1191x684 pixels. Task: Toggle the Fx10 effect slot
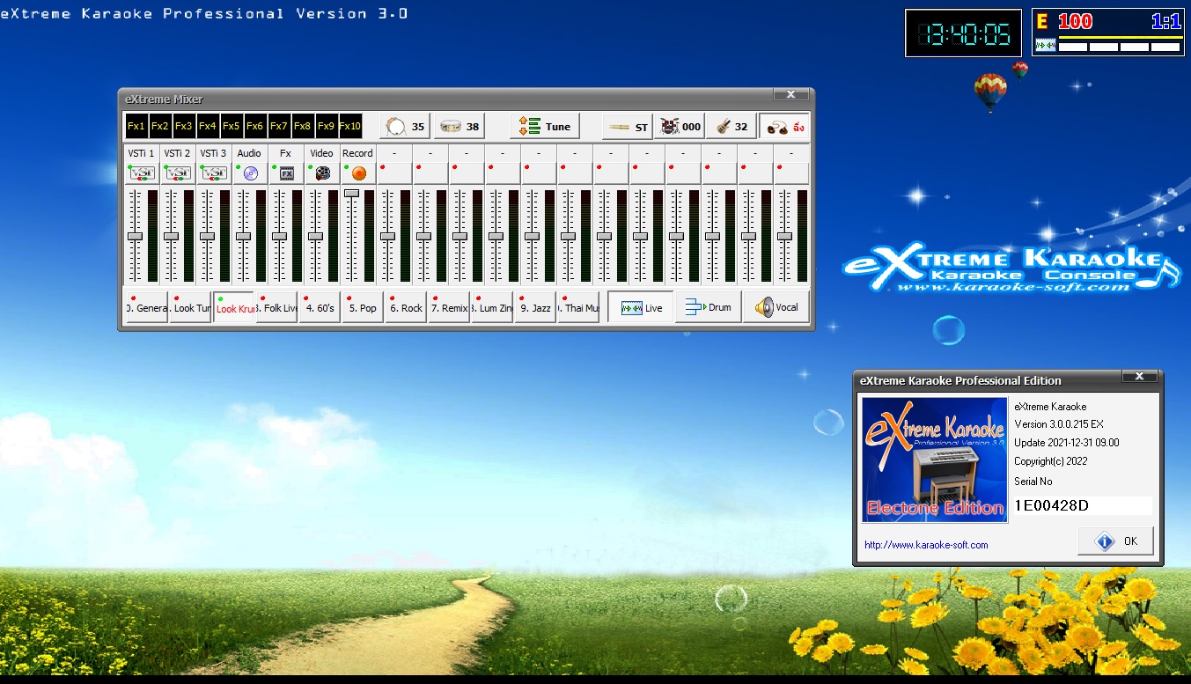click(350, 127)
